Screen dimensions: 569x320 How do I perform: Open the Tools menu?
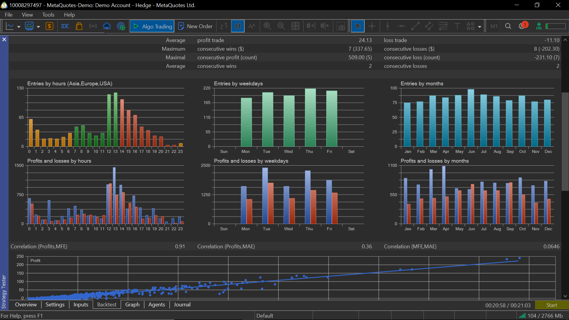(48, 15)
